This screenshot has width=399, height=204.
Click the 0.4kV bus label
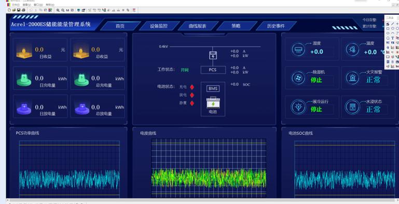(163, 46)
